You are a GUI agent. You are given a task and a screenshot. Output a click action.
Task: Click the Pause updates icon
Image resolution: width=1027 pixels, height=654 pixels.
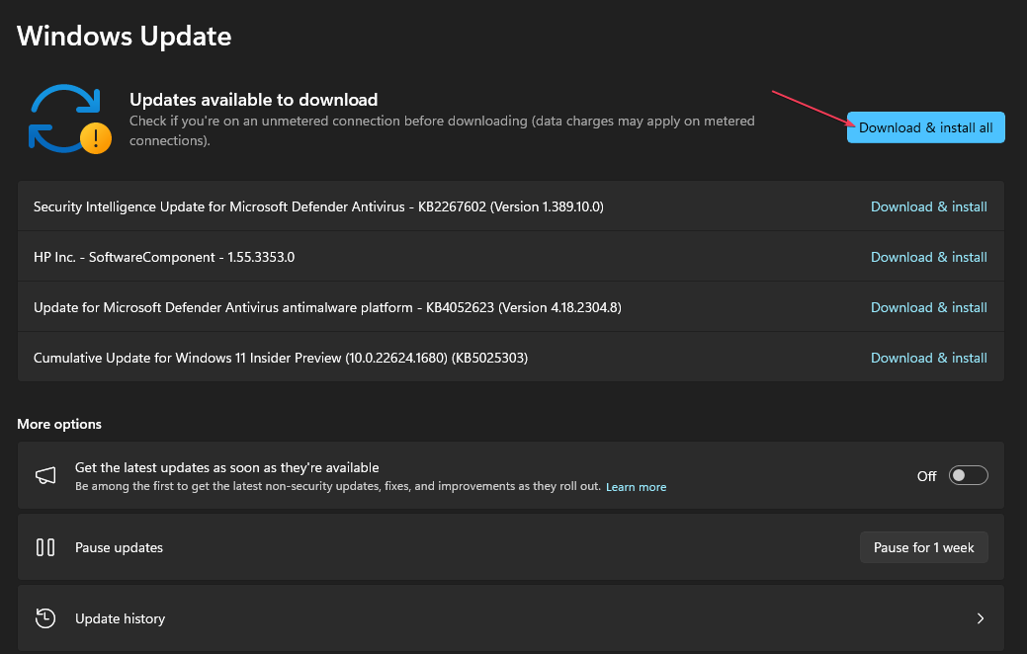point(45,547)
